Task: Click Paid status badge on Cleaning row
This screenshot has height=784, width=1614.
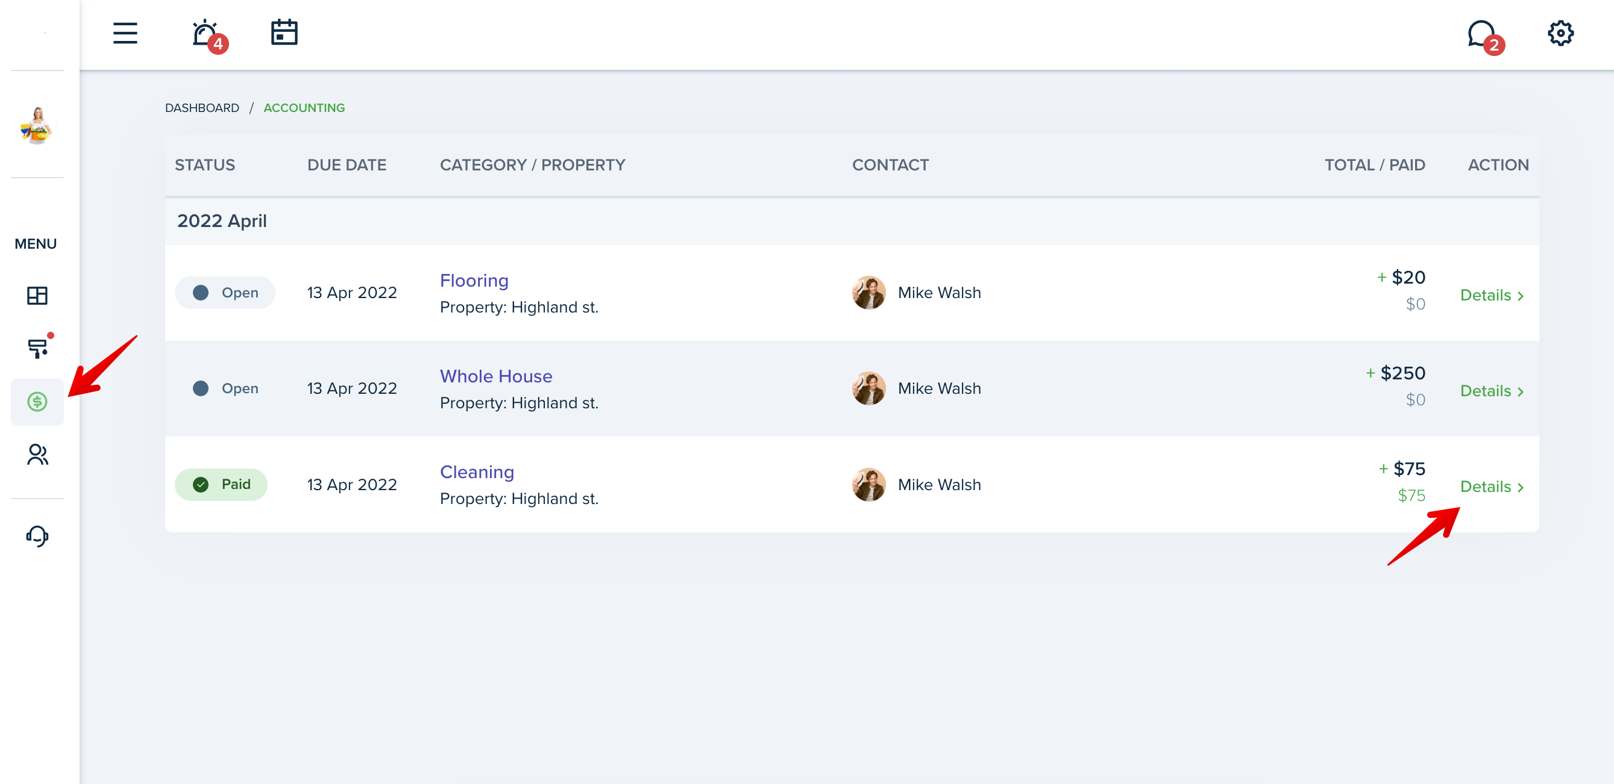Action: (221, 484)
